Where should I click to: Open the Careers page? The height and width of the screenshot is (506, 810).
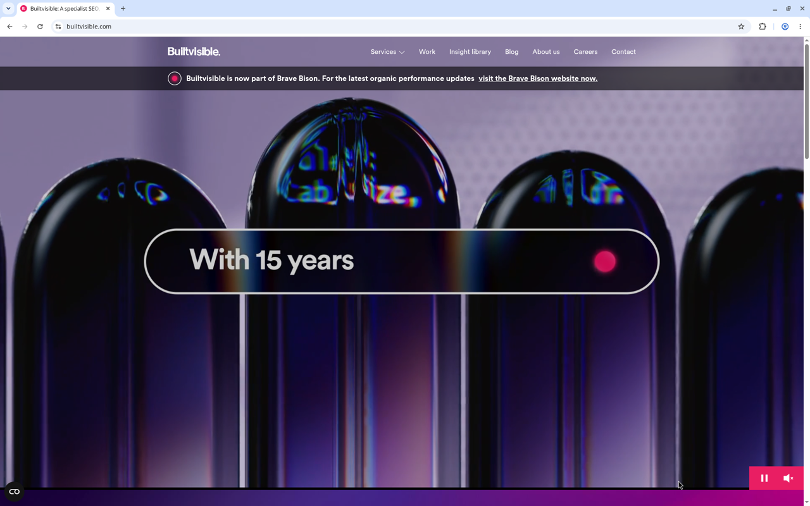coord(585,52)
